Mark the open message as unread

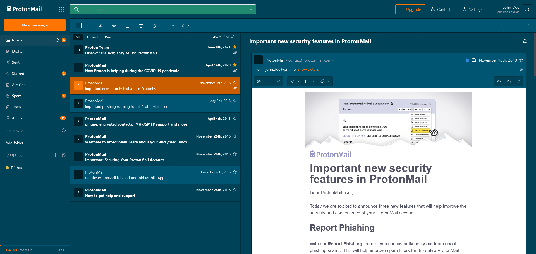pos(259,81)
